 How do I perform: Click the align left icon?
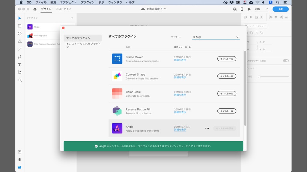271,17
